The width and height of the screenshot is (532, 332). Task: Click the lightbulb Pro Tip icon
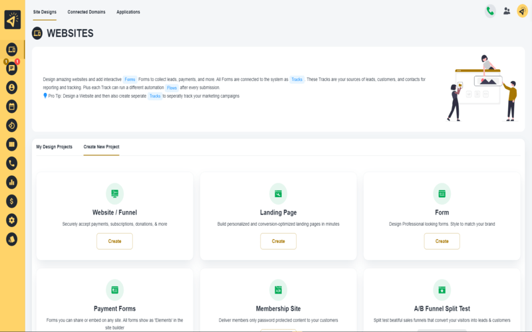(45, 96)
